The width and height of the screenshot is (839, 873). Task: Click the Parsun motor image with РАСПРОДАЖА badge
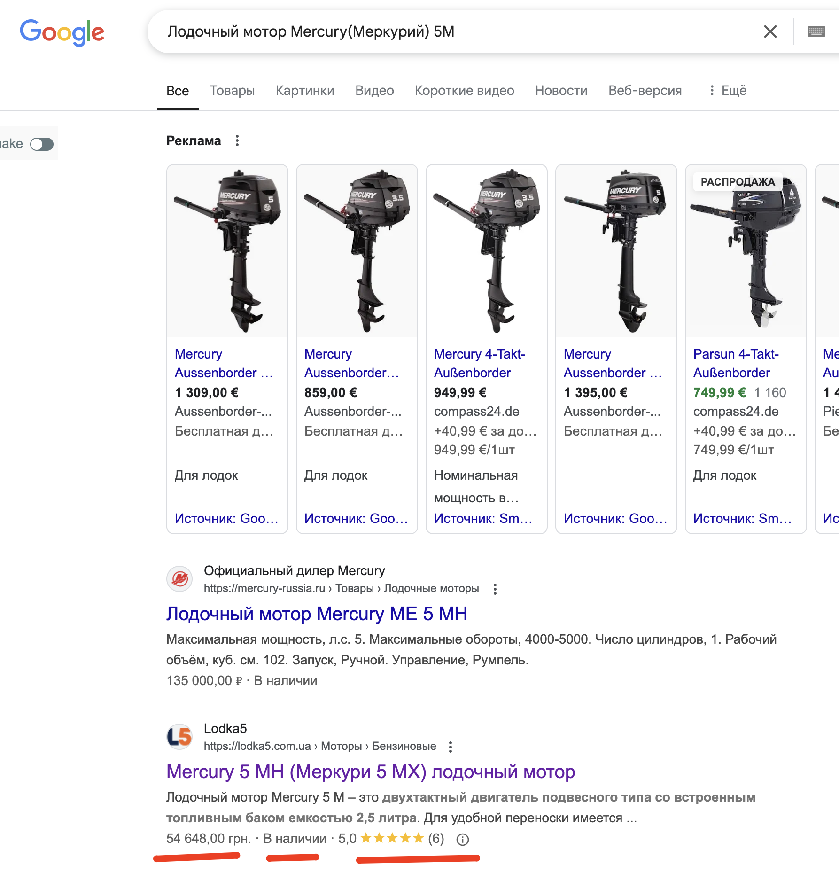[746, 251]
